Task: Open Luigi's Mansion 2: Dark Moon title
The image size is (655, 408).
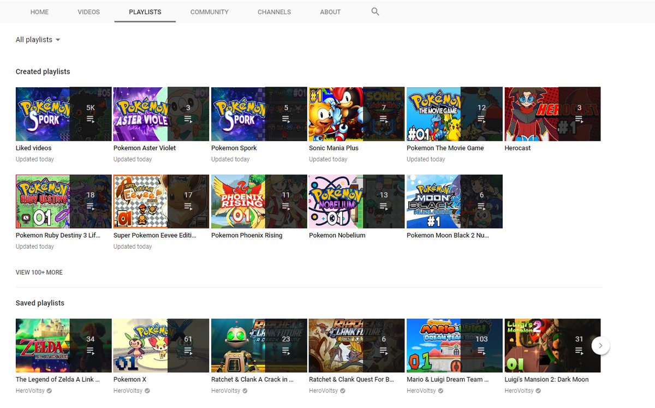Action: 546,379
